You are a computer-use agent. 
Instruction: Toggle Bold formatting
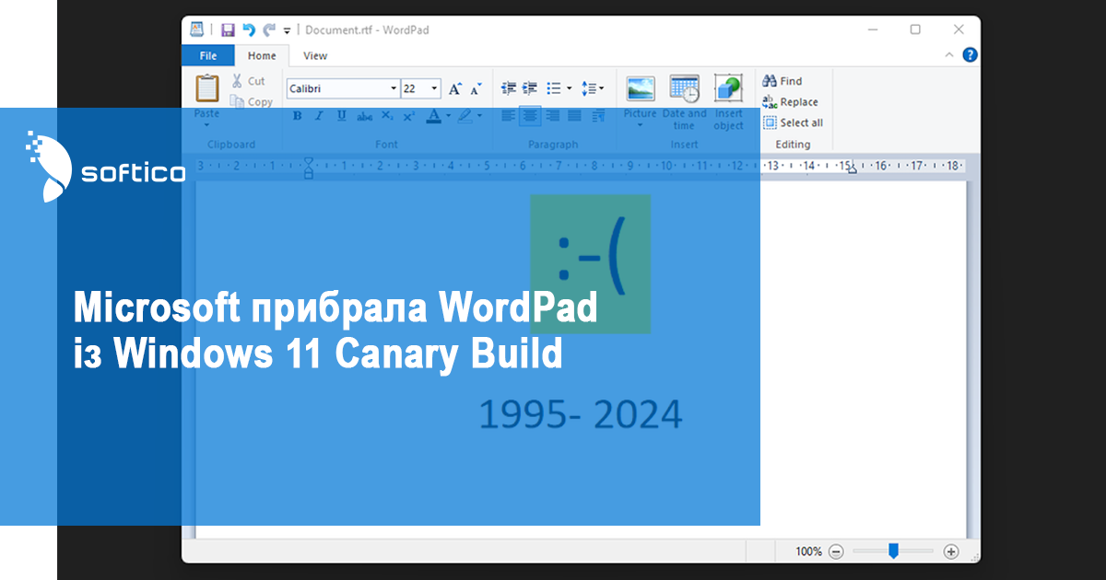pos(297,116)
